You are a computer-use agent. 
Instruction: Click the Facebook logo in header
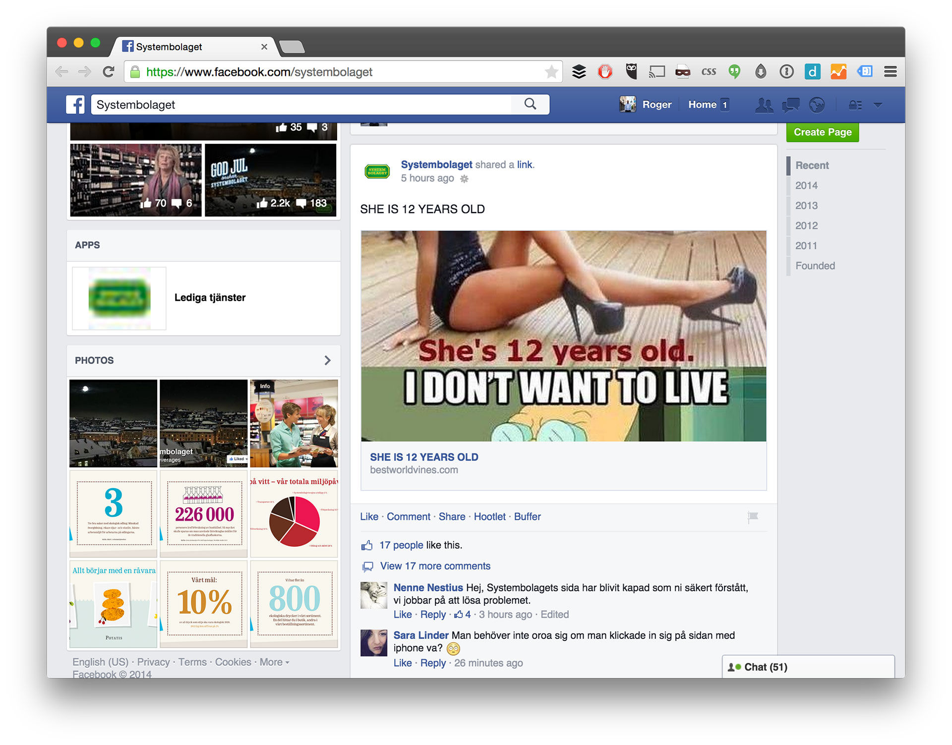[75, 105]
